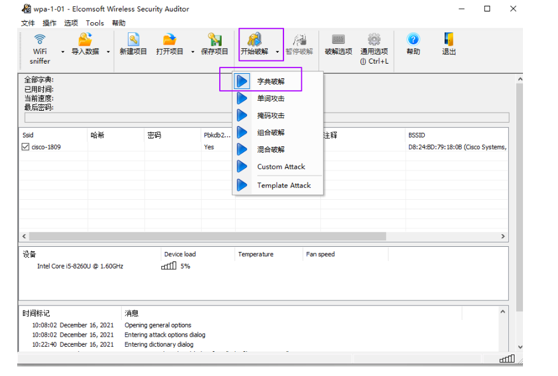Click the 消息 column header
Screen dimensions: 558x376
tap(292, 314)
